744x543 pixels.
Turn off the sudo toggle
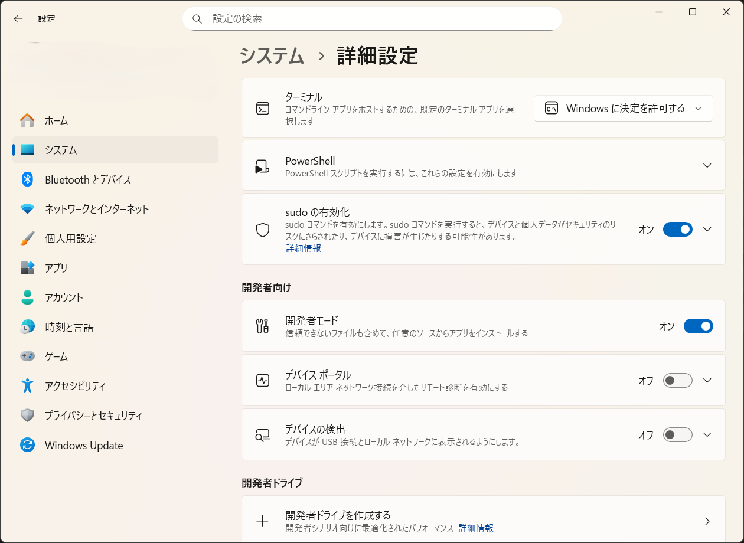(678, 230)
